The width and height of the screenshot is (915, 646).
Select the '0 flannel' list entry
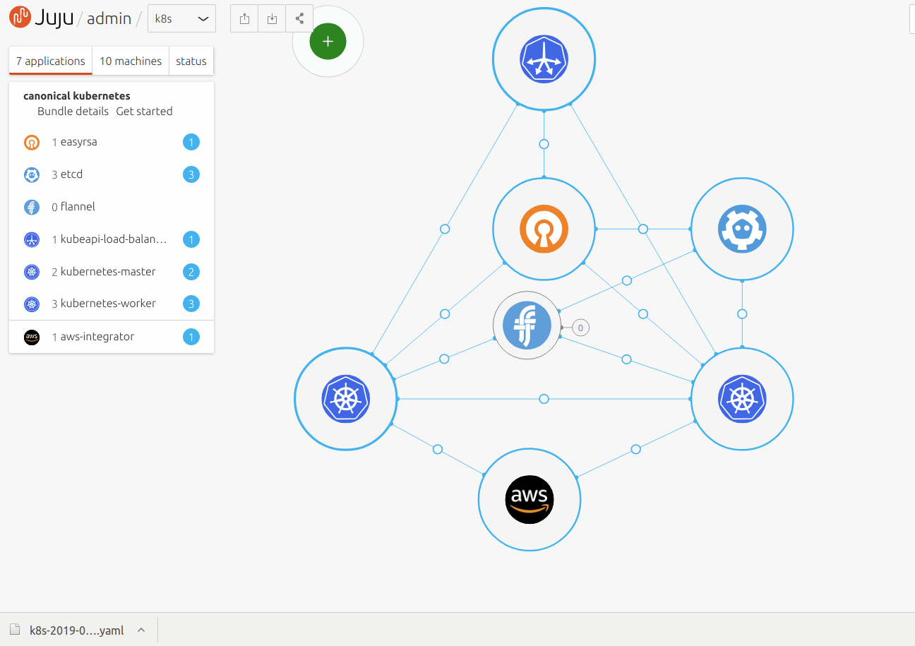(x=112, y=207)
